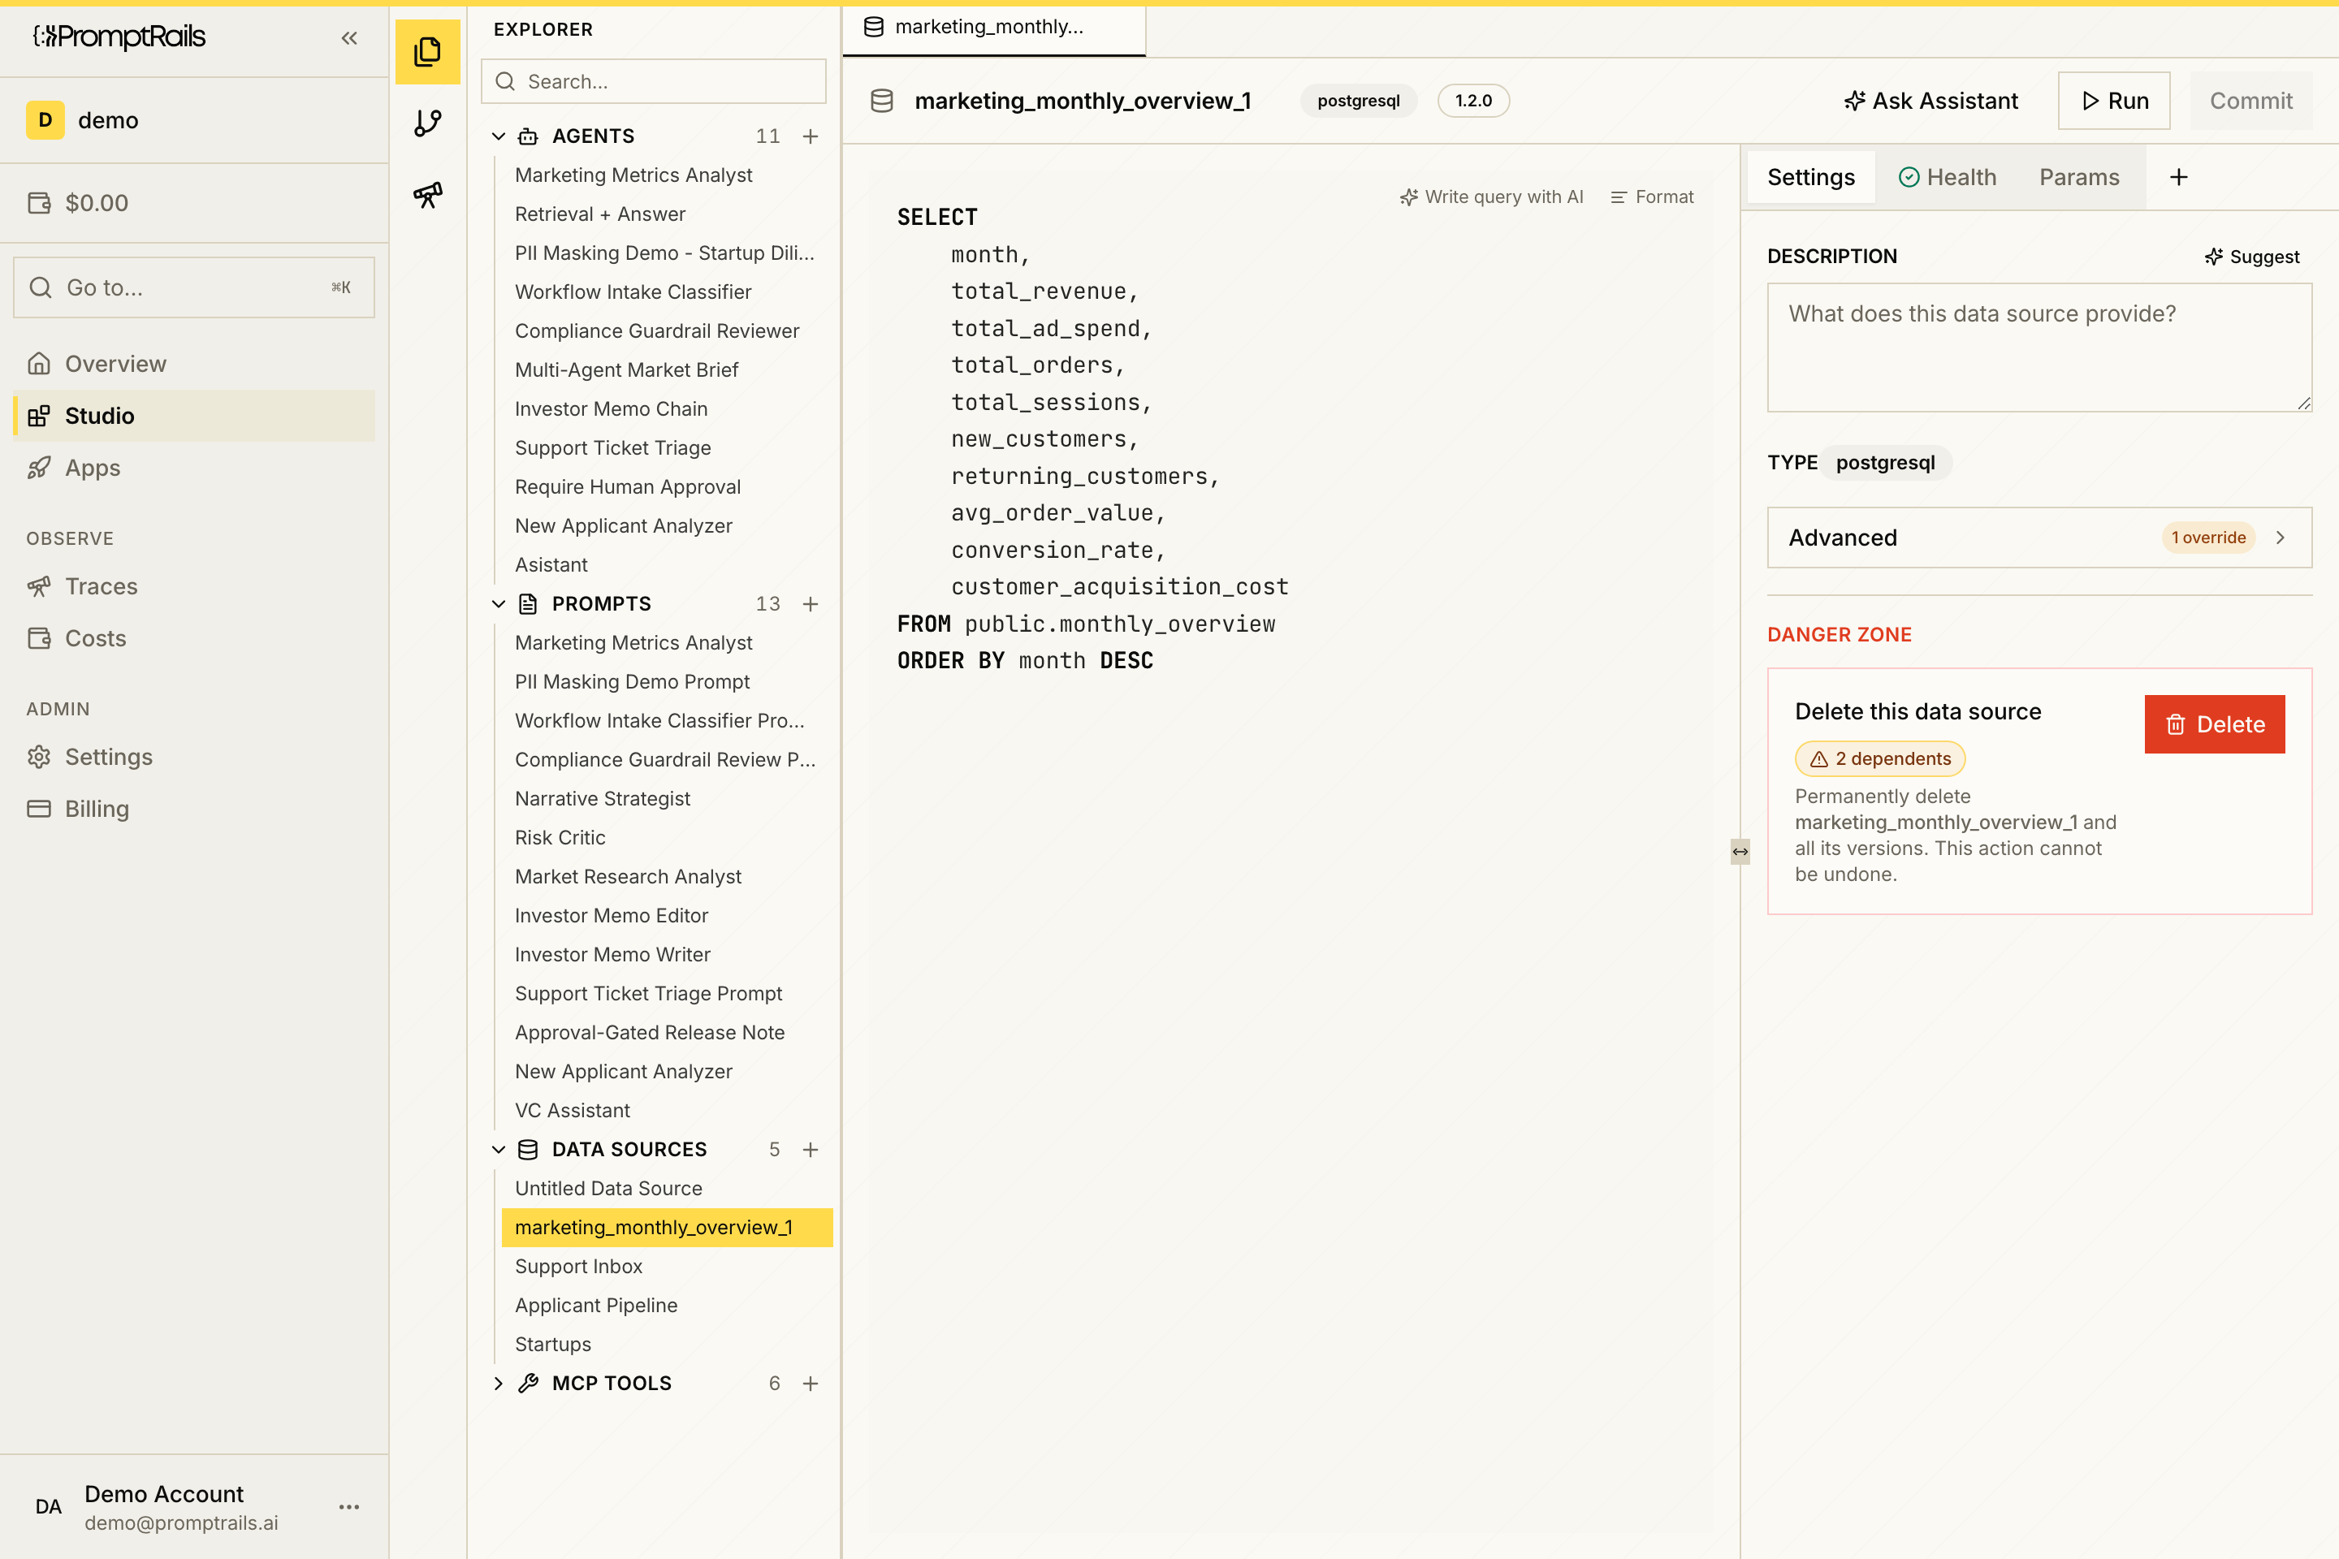Open the version 1.2.0 selector
This screenshot has width=2339, height=1559.
pos(1472,101)
